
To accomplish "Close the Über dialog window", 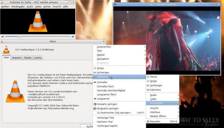I will click(x=104, y=42).
